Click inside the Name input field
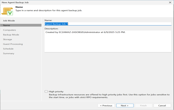This screenshot has height=110, width=174. pyautogui.click(x=108, y=24)
